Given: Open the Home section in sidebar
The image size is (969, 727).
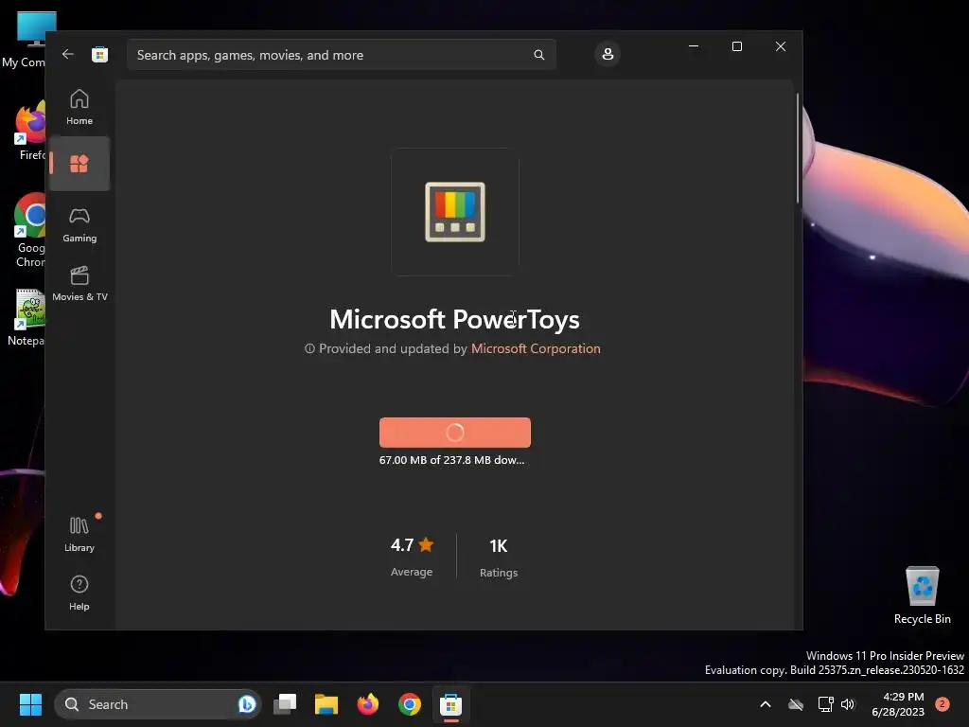Looking at the screenshot, I should point(79,107).
